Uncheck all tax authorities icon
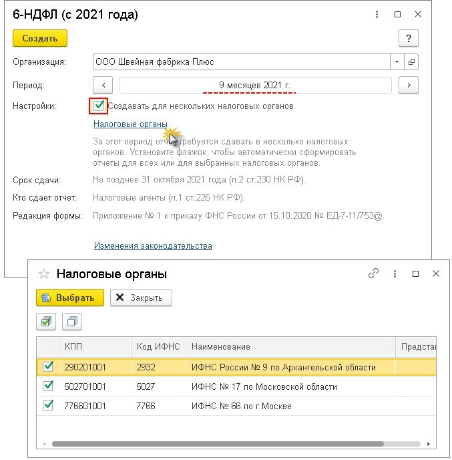452x460 pixels. click(x=71, y=322)
